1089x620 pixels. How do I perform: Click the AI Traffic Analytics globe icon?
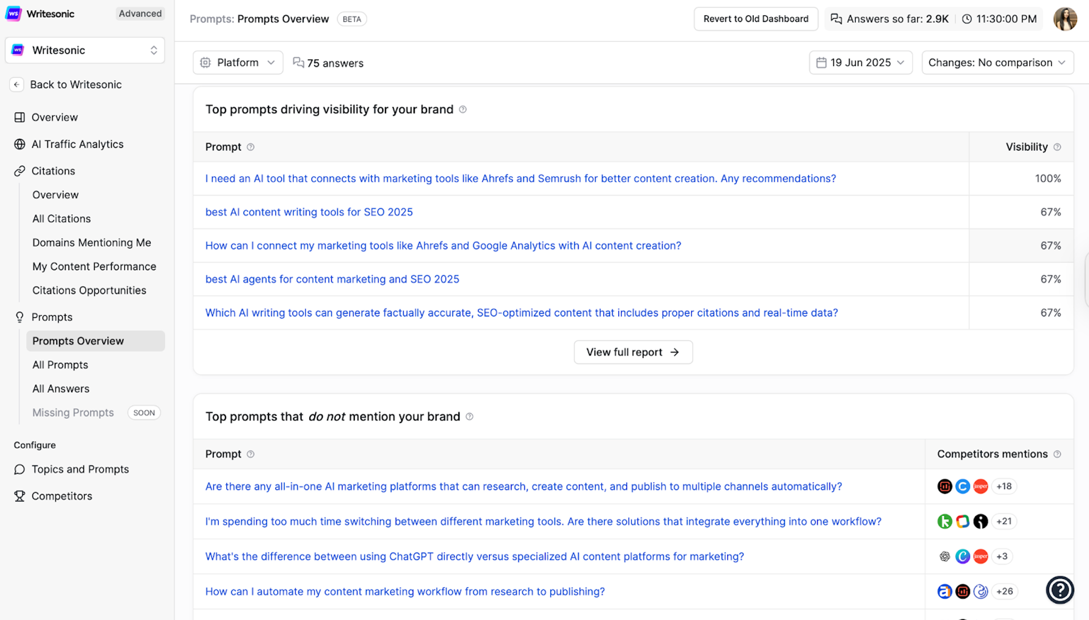coord(20,144)
